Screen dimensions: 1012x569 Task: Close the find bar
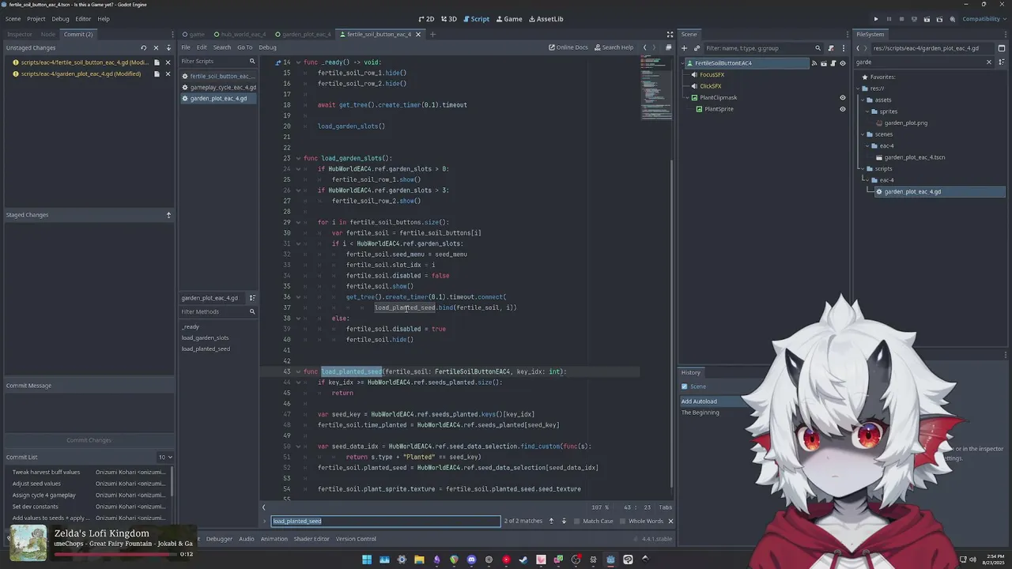point(670,521)
